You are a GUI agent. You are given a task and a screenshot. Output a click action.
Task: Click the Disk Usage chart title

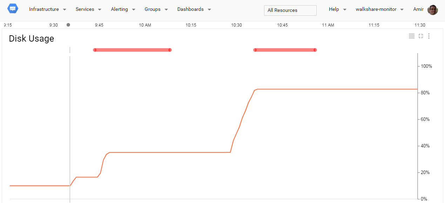point(32,38)
